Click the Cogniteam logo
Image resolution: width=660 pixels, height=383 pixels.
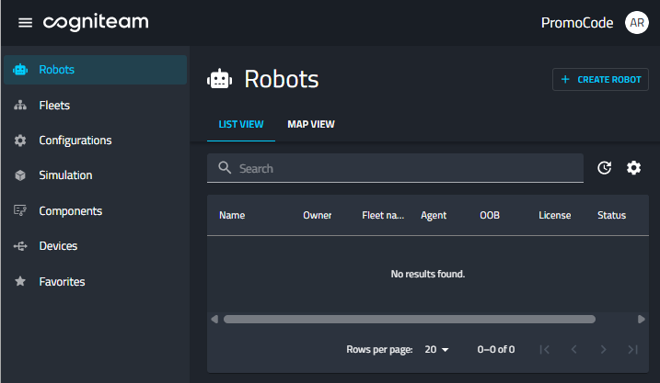[96, 22]
